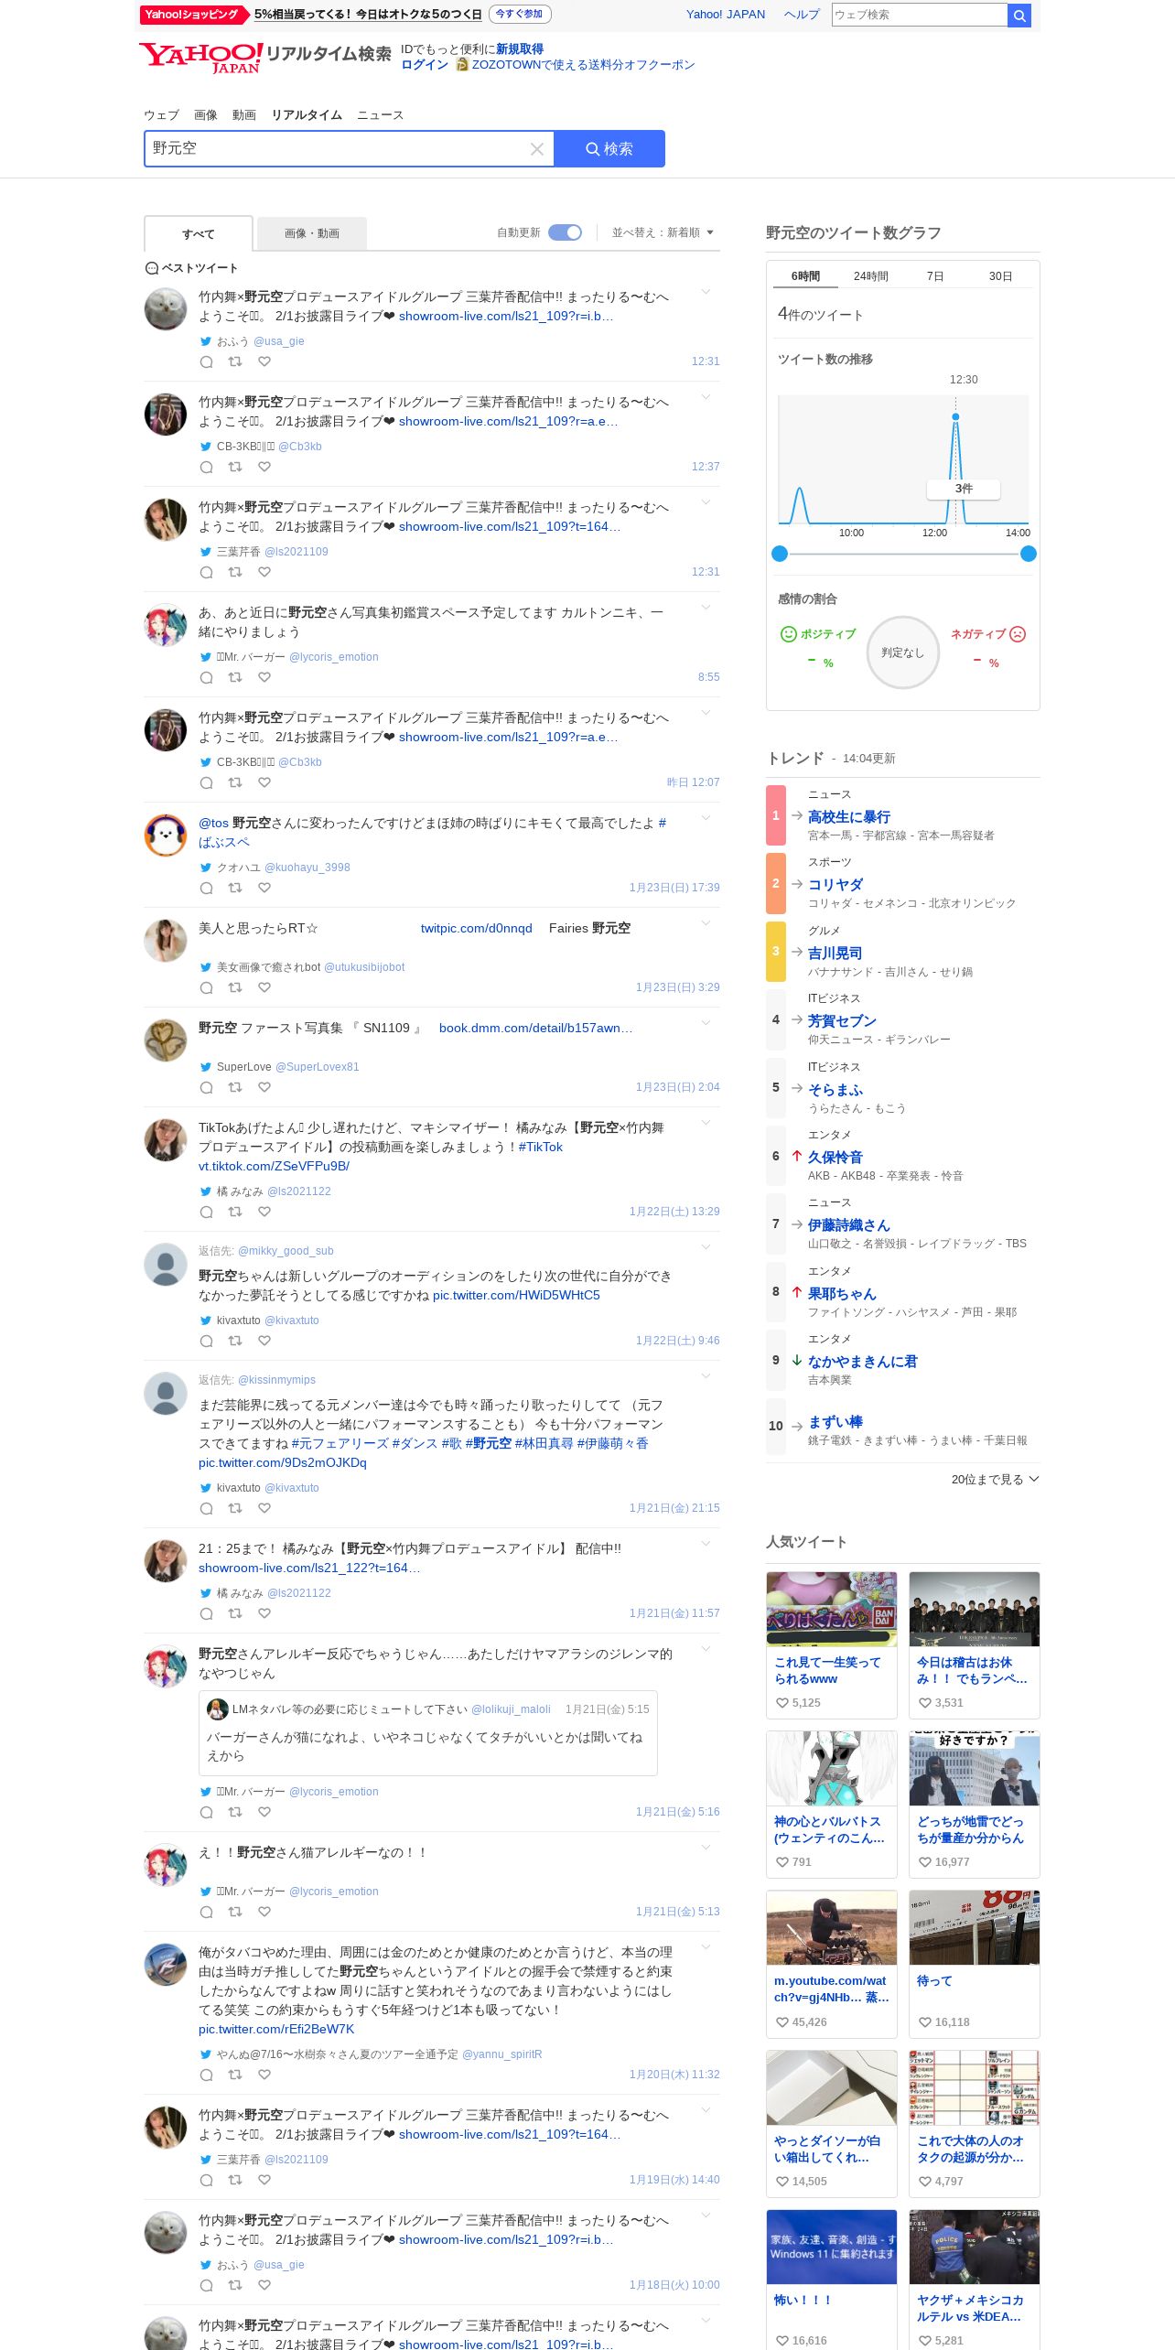The height and width of the screenshot is (2350, 1175).
Task: Reply to the おふう tweet from 12:31
Action: coord(207,361)
